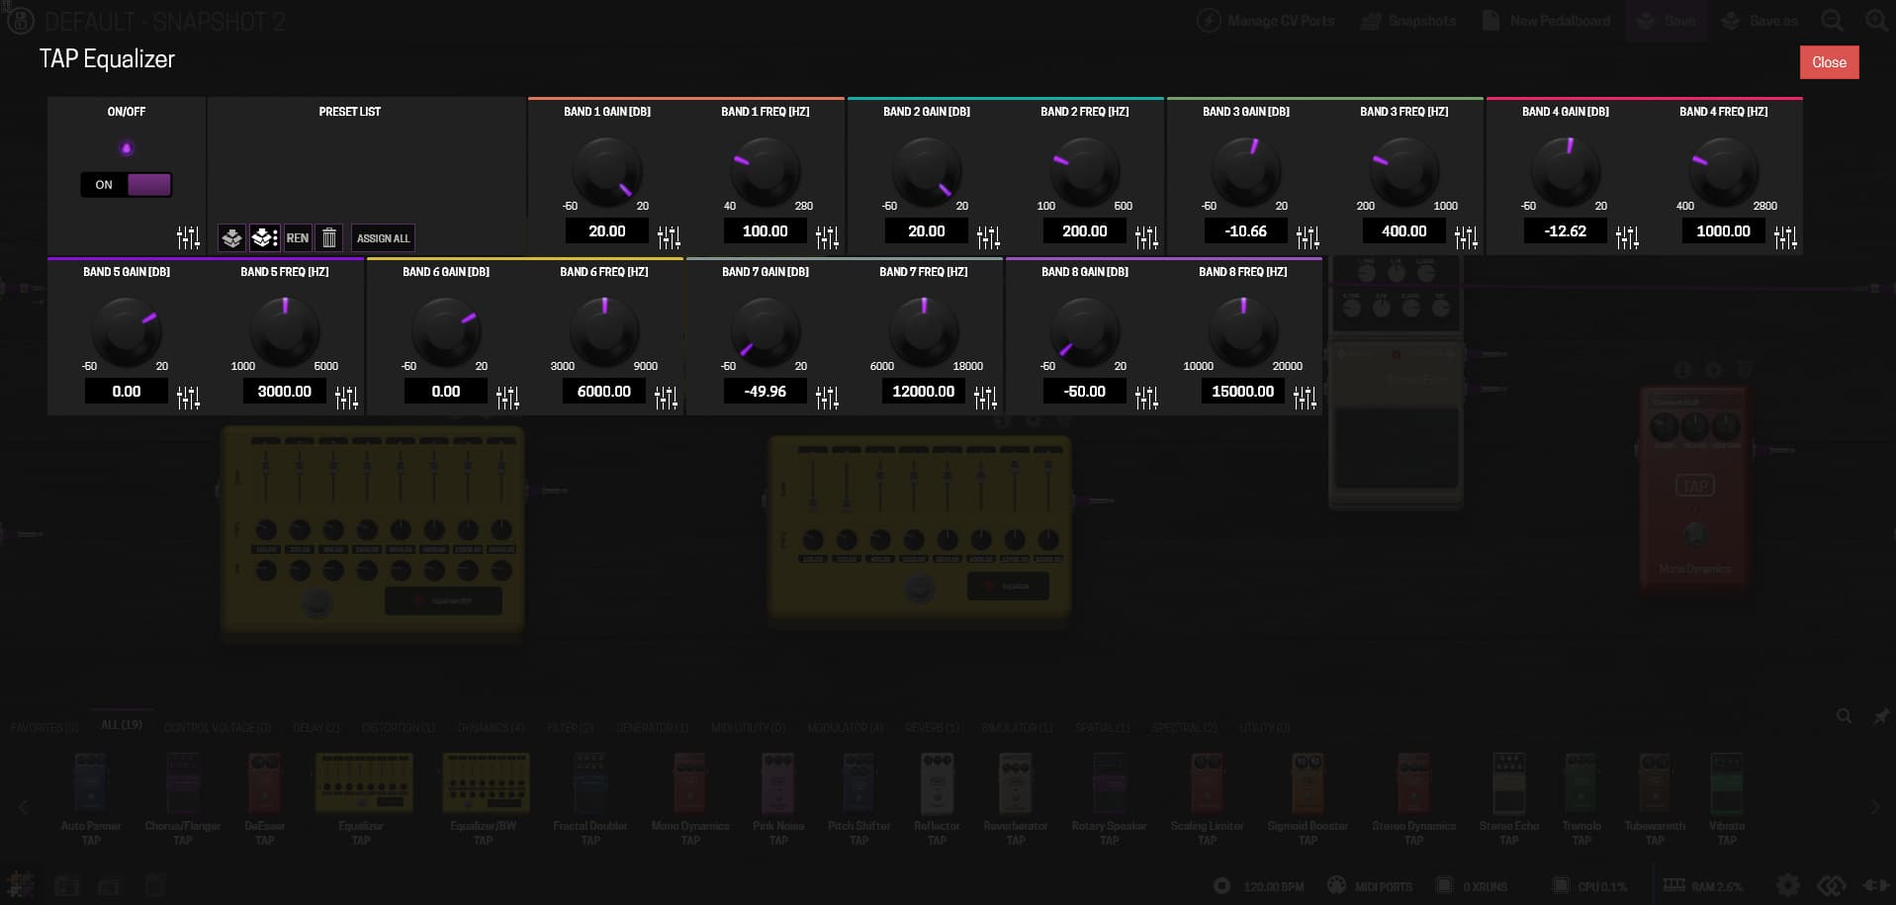This screenshot has height=905, width=1896.
Task: Click the Band 8 Freq knob
Action: pyautogui.click(x=1243, y=331)
